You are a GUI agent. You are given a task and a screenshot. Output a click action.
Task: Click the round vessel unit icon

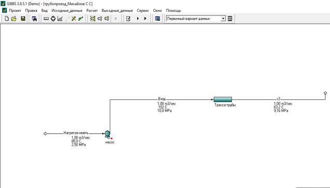point(53,19)
